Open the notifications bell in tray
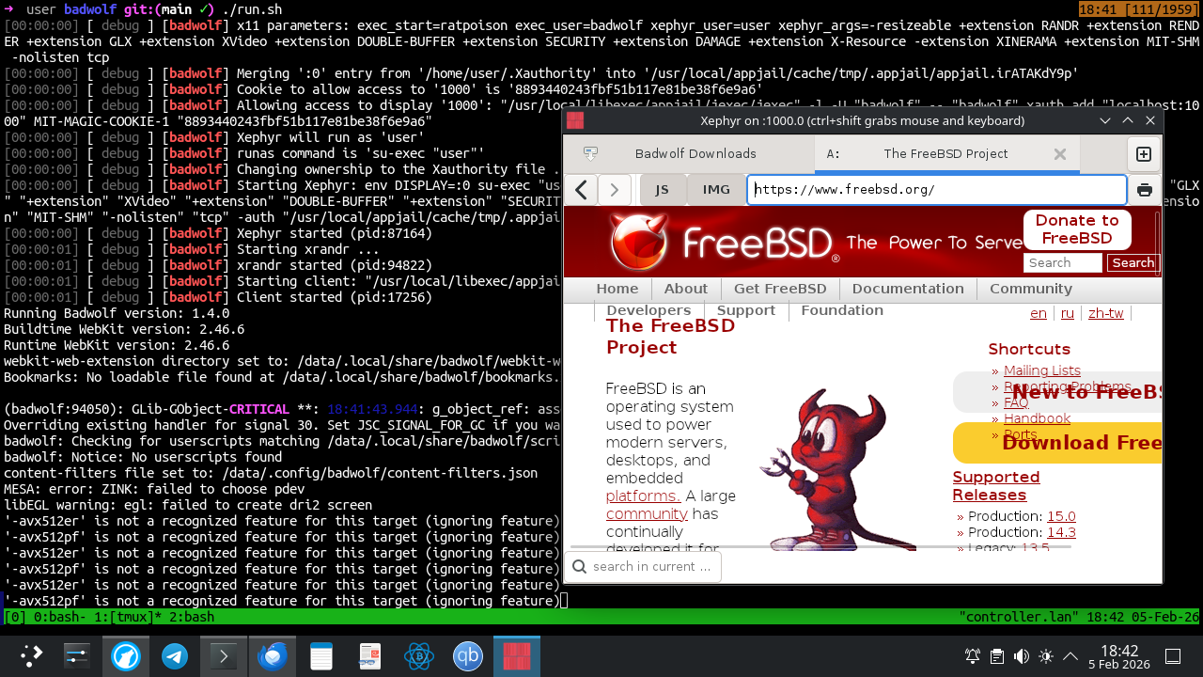1203x677 pixels. click(x=973, y=656)
